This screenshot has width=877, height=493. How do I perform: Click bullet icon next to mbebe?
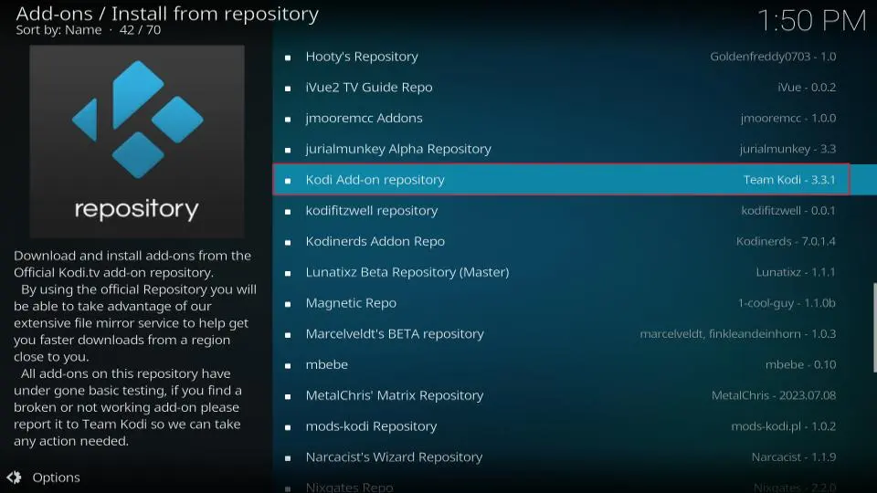(288, 365)
